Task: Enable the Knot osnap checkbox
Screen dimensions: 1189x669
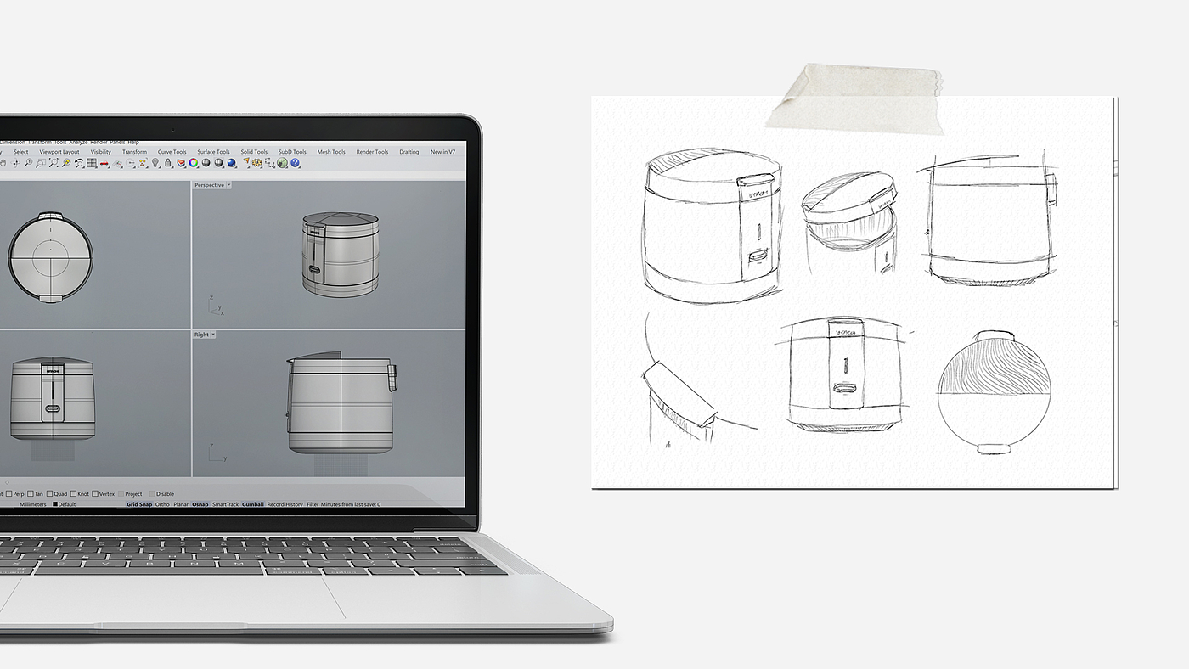Action: point(73,494)
